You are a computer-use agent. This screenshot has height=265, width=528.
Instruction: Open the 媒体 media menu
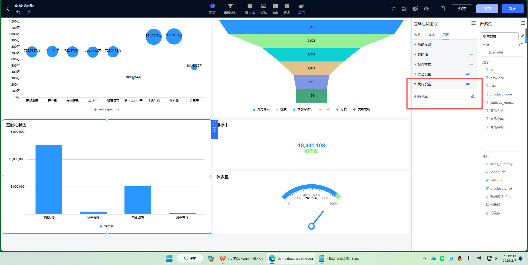[264, 9]
